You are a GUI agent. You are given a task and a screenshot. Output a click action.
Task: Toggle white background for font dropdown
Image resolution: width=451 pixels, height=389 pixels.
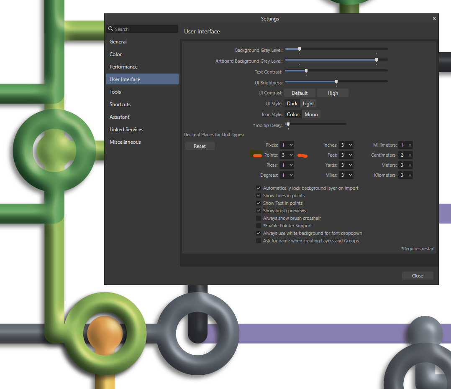coord(259,233)
